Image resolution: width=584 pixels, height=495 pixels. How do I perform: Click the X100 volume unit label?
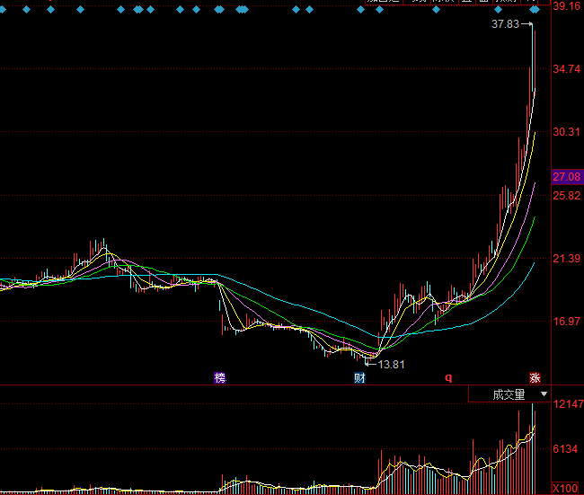pyautogui.click(x=565, y=487)
